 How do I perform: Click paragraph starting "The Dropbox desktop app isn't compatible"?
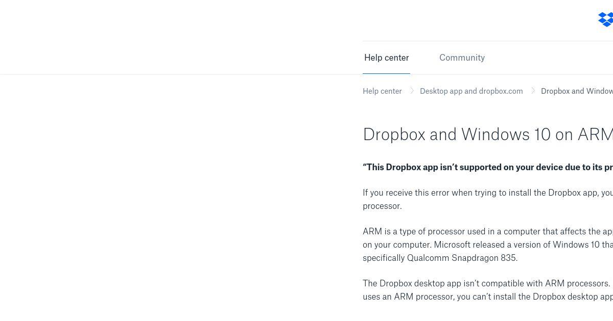pos(488,290)
